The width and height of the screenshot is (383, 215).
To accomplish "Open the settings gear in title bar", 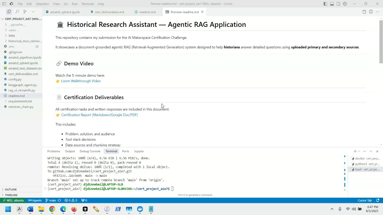I will pyautogui.click(x=345, y=4).
